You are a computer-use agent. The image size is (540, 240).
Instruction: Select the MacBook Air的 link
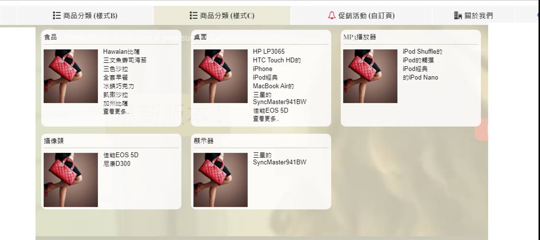pos(274,86)
